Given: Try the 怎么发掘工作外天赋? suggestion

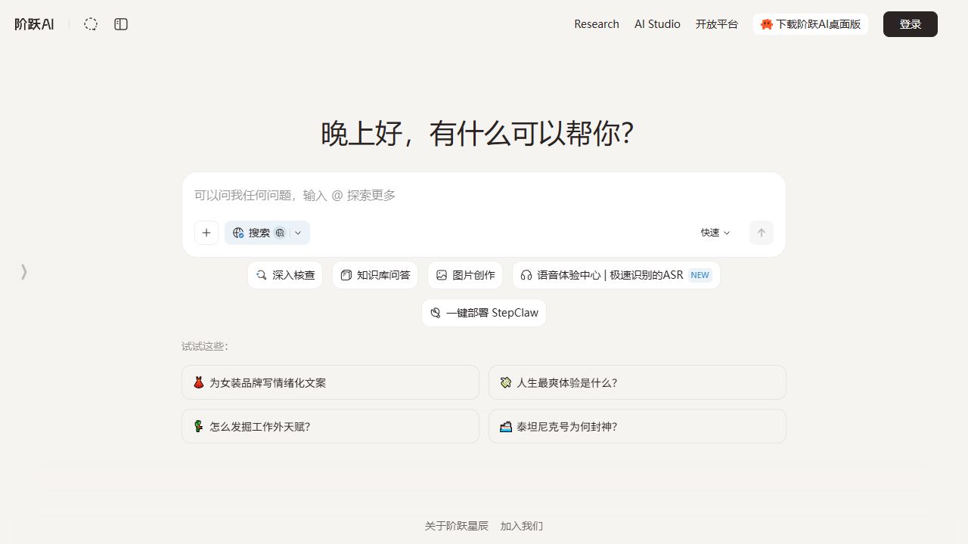Looking at the screenshot, I should [x=330, y=426].
